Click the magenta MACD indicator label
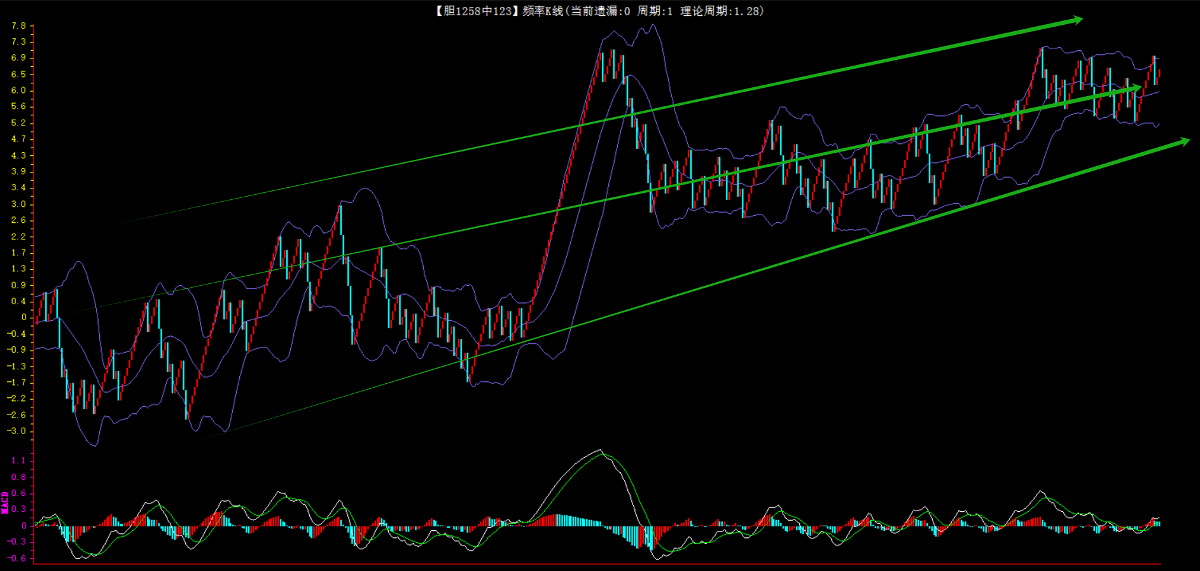The image size is (1200, 571). tap(5, 502)
